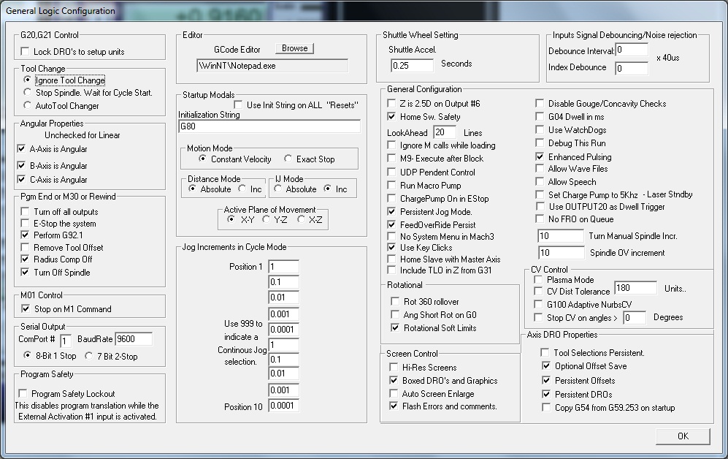Enable Program Safety Lockout
The width and height of the screenshot is (728, 459).
click(x=23, y=393)
